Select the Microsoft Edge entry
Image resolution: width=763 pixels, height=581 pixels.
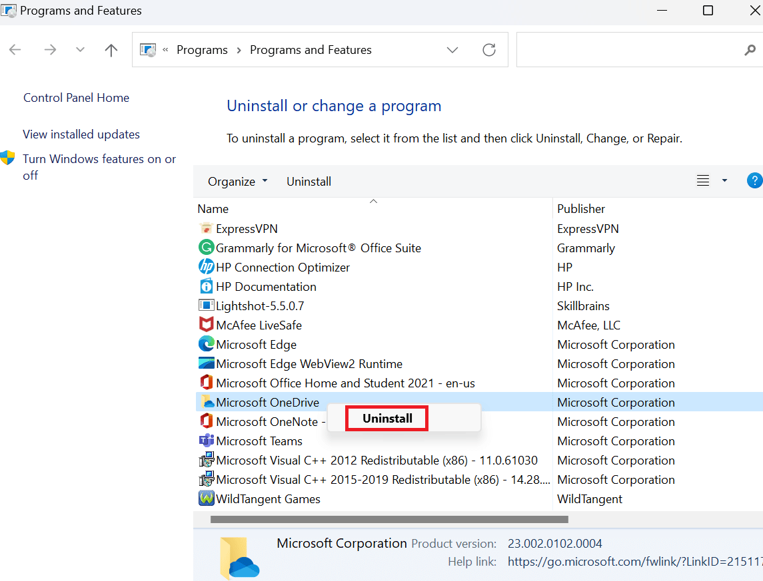pyautogui.click(x=256, y=345)
